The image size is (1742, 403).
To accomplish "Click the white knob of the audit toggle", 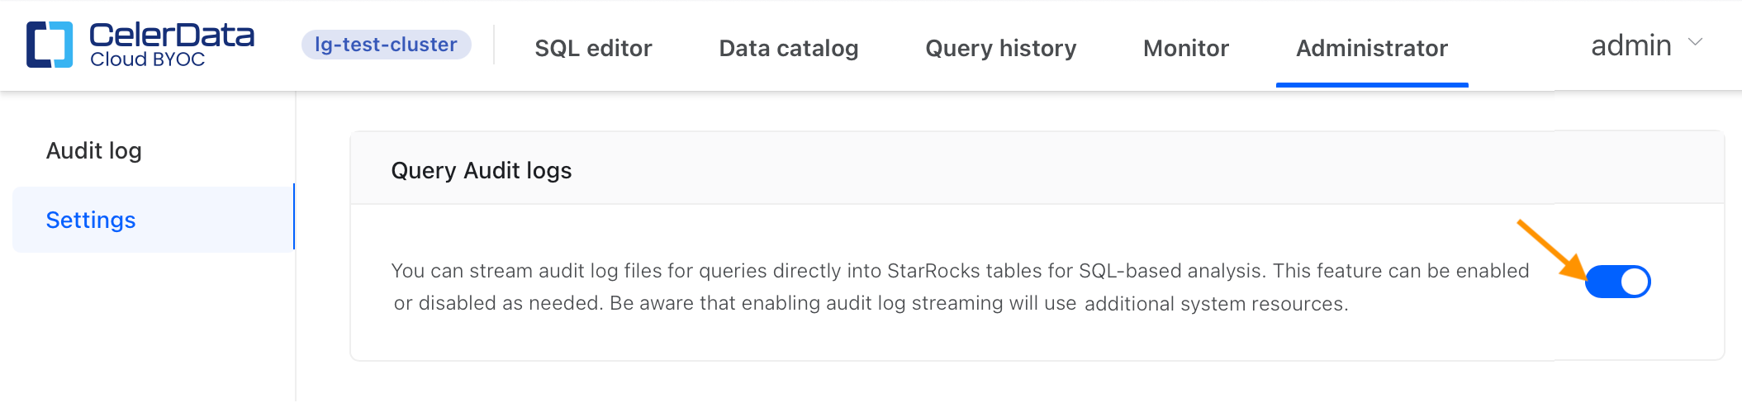I will [x=1635, y=282].
